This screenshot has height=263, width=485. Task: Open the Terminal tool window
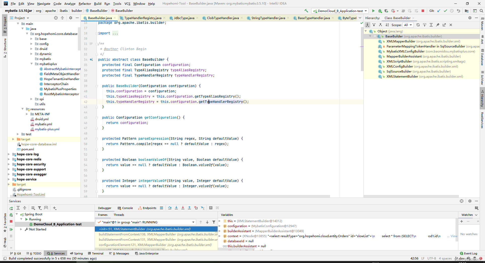click(x=95, y=253)
